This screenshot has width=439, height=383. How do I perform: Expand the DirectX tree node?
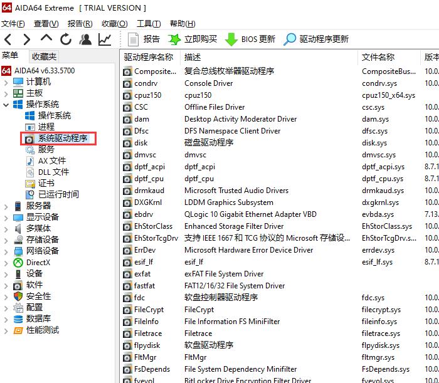[6, 263]
